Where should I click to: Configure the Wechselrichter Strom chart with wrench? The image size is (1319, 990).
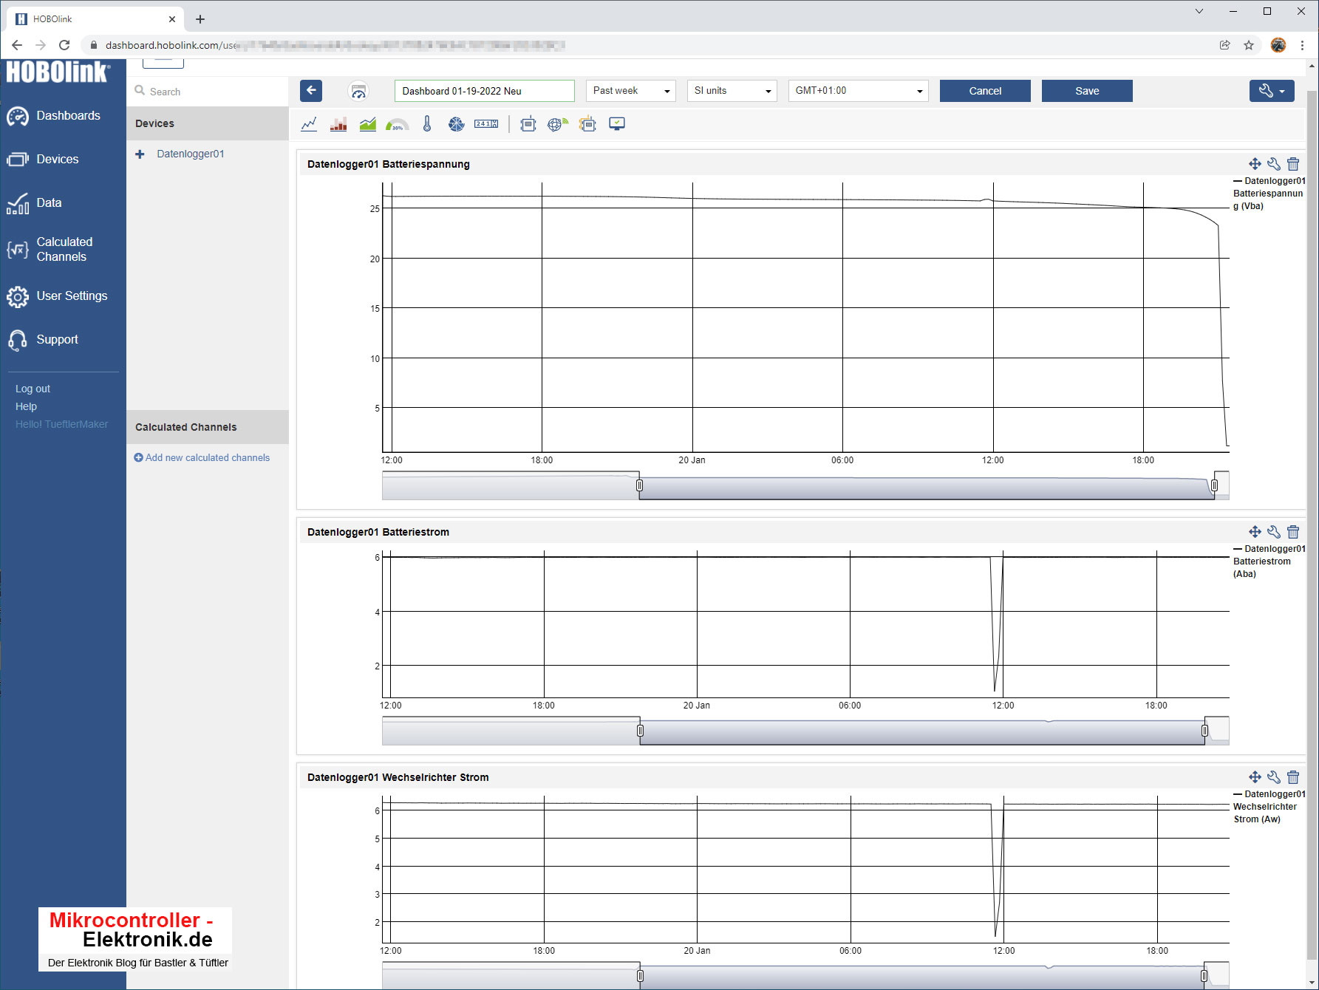pos(1274,777)
